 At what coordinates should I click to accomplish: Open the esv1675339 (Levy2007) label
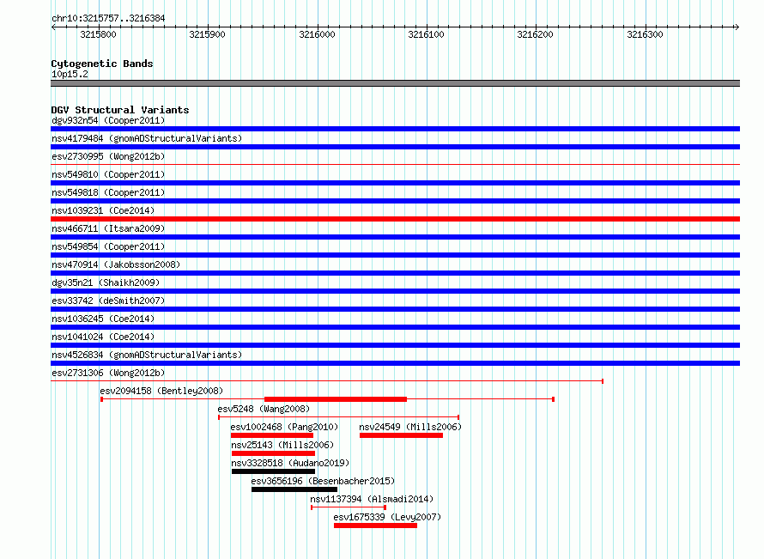click(x=387, y=517)
